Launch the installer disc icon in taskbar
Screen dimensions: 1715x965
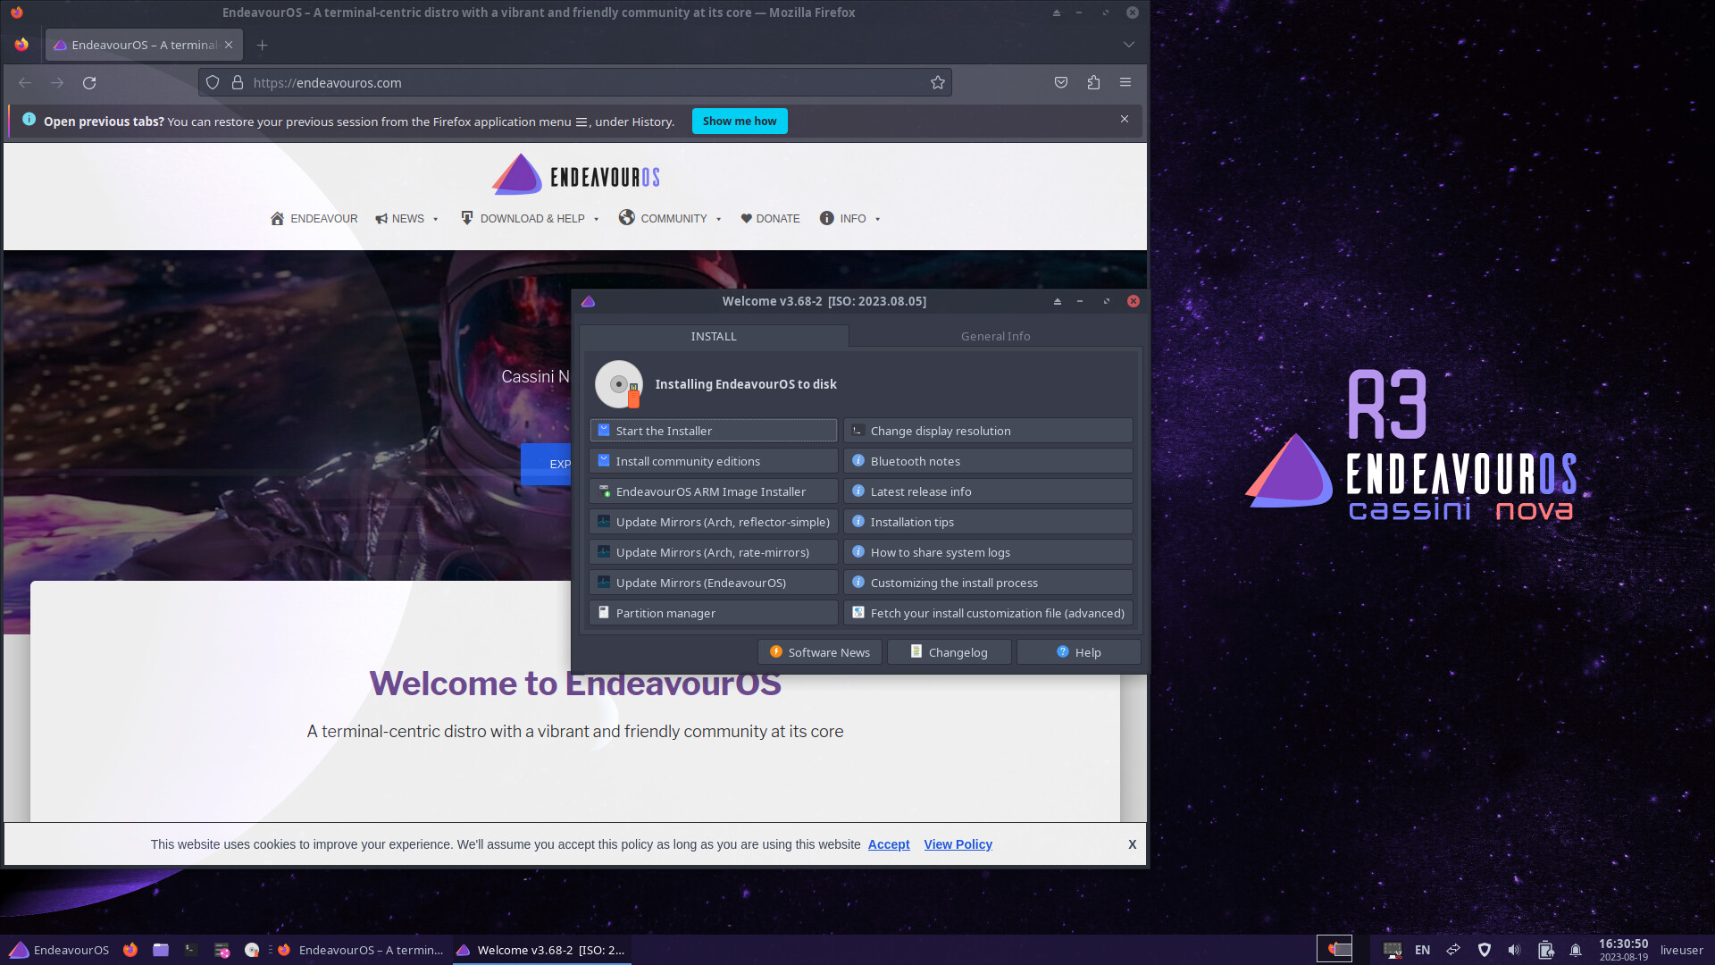(x=252, y=950)
